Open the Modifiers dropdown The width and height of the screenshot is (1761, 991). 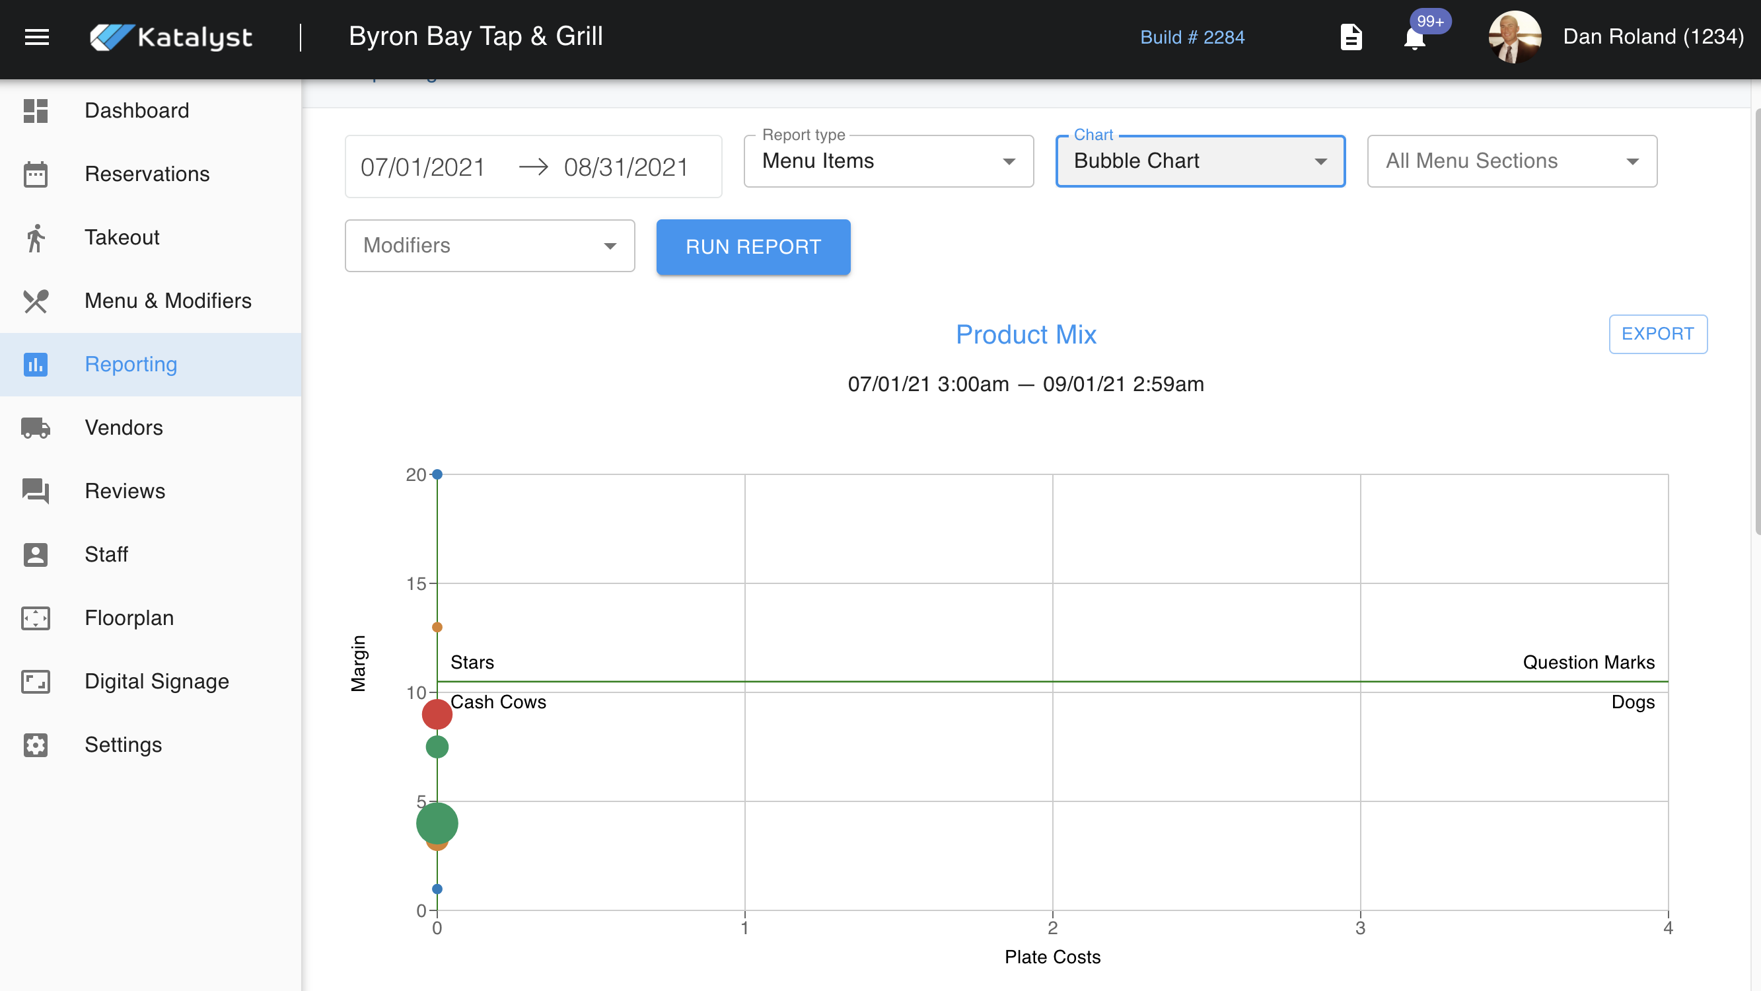[x=489, y=246]
